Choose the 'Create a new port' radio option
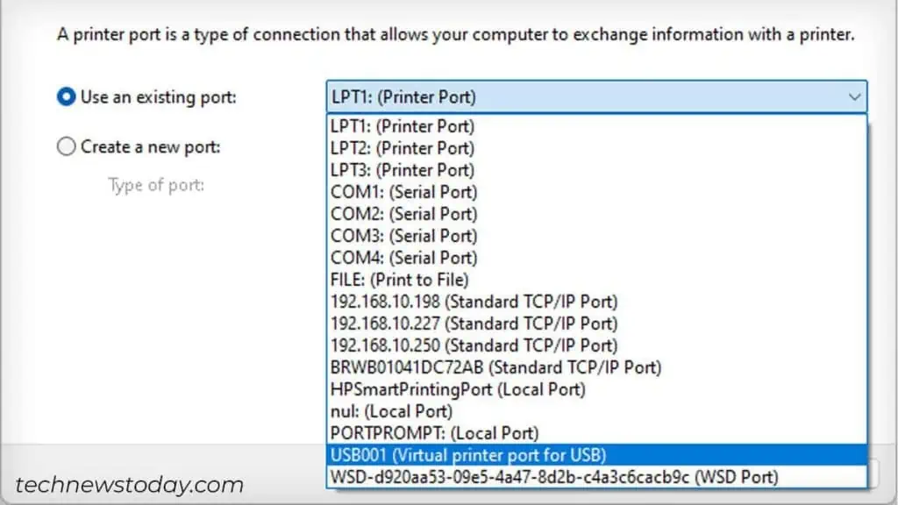This screenshot has width=898, height=505. pos(67,146)
